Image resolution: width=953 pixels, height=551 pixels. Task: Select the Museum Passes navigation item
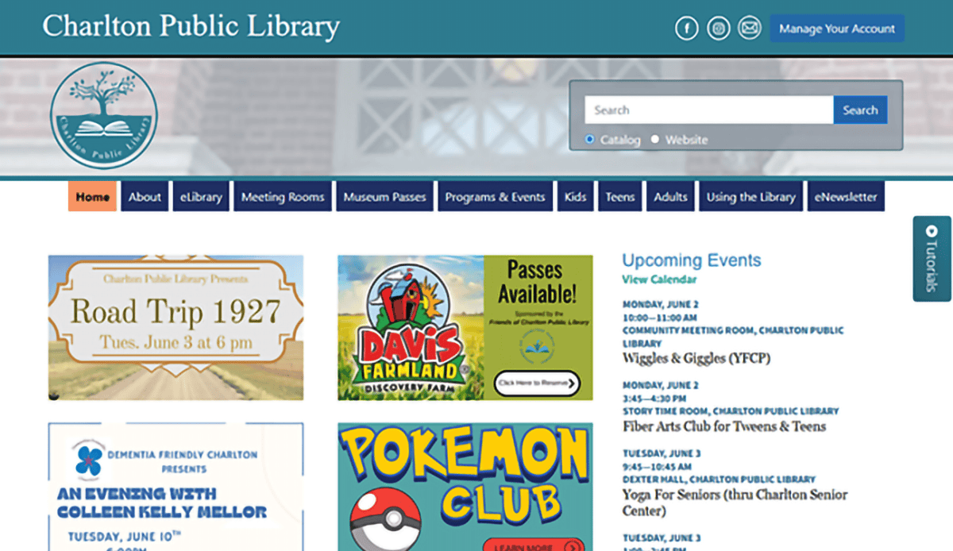coord(384,196)
